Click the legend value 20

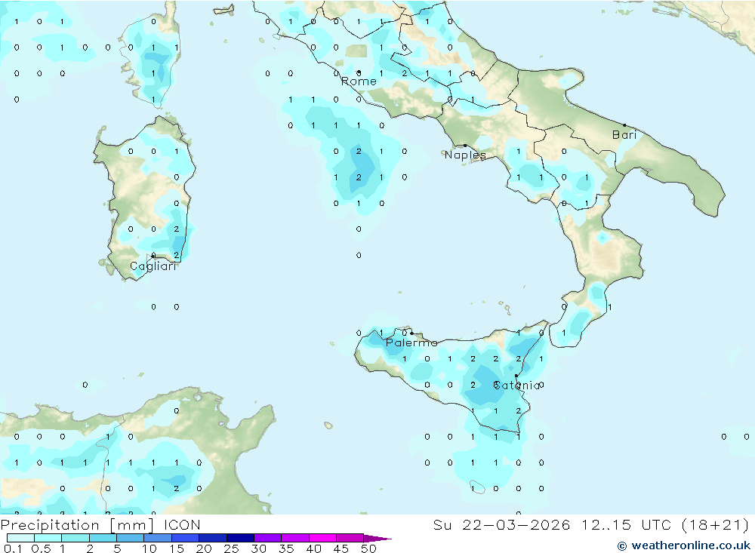coord(204,548)
